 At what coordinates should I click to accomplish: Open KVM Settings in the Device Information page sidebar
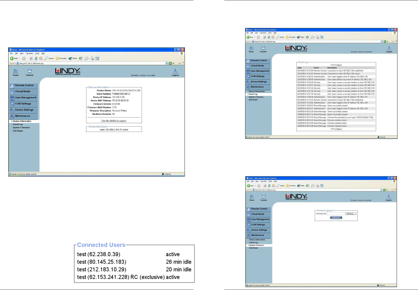pos(23,104)
